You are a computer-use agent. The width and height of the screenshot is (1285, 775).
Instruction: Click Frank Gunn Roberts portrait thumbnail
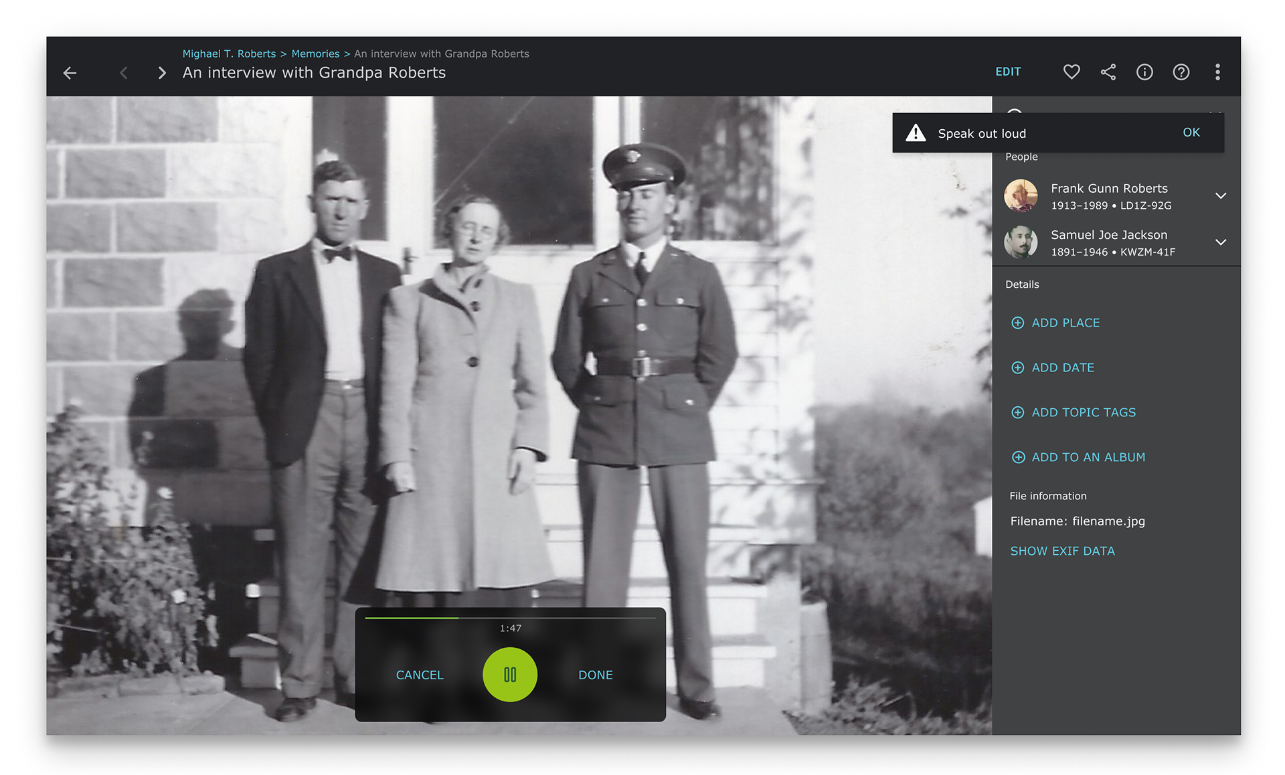coord(1021,195)
